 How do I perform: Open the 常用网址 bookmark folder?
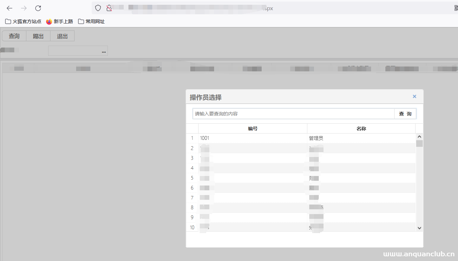click(x=91, y=22)
